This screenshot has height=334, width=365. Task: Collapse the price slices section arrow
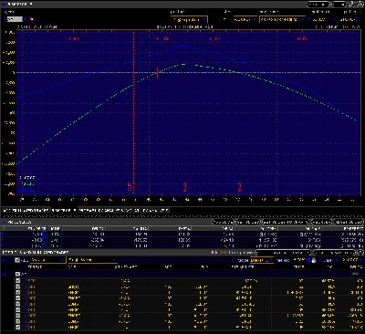[x=4, y=222]
